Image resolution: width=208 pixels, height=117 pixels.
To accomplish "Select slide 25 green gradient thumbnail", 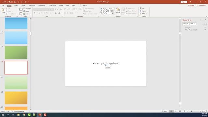I will point(16,53).
